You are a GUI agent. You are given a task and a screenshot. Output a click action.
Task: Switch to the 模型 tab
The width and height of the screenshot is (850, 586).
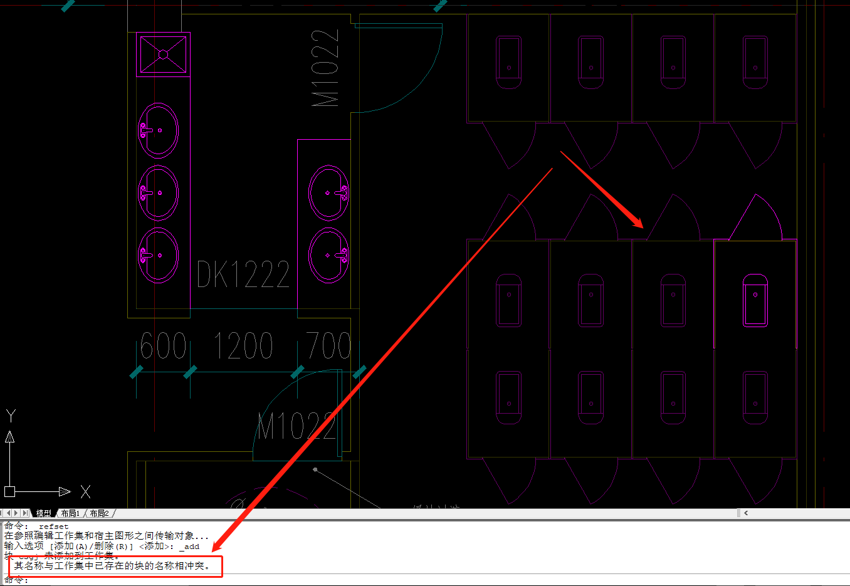pos(44,513)
